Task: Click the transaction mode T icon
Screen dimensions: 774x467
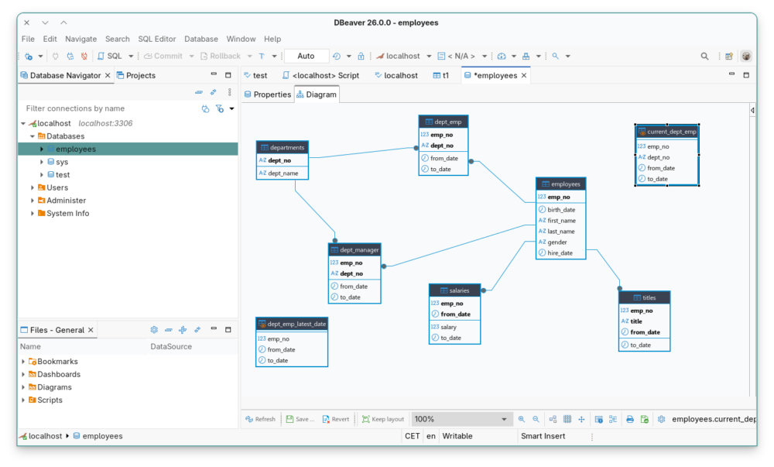Action: [262, 57]
